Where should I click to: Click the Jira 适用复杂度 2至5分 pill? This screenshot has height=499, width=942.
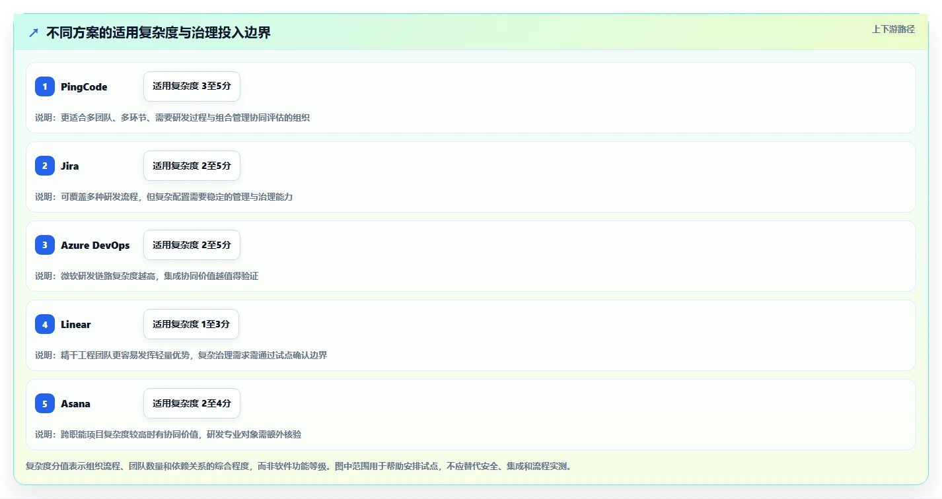192,166
